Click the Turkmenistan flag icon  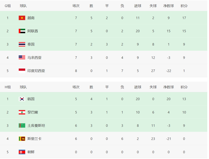pos(22,125)
